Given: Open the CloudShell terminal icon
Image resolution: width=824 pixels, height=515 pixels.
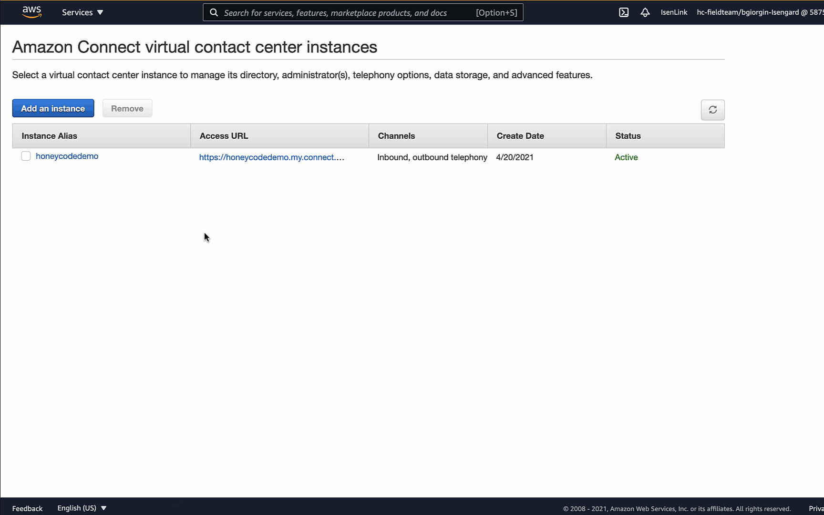Looking at the screenshot, I should [624, 12].
